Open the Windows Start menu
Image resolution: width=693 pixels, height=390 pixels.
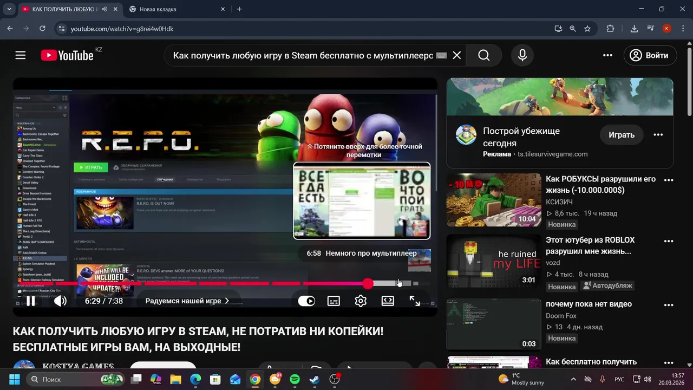click(15, 379)
